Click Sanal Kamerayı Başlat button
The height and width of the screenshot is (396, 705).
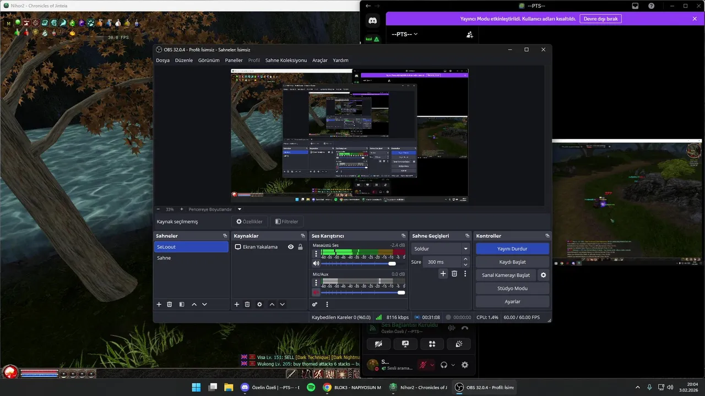tap(506, 275)
